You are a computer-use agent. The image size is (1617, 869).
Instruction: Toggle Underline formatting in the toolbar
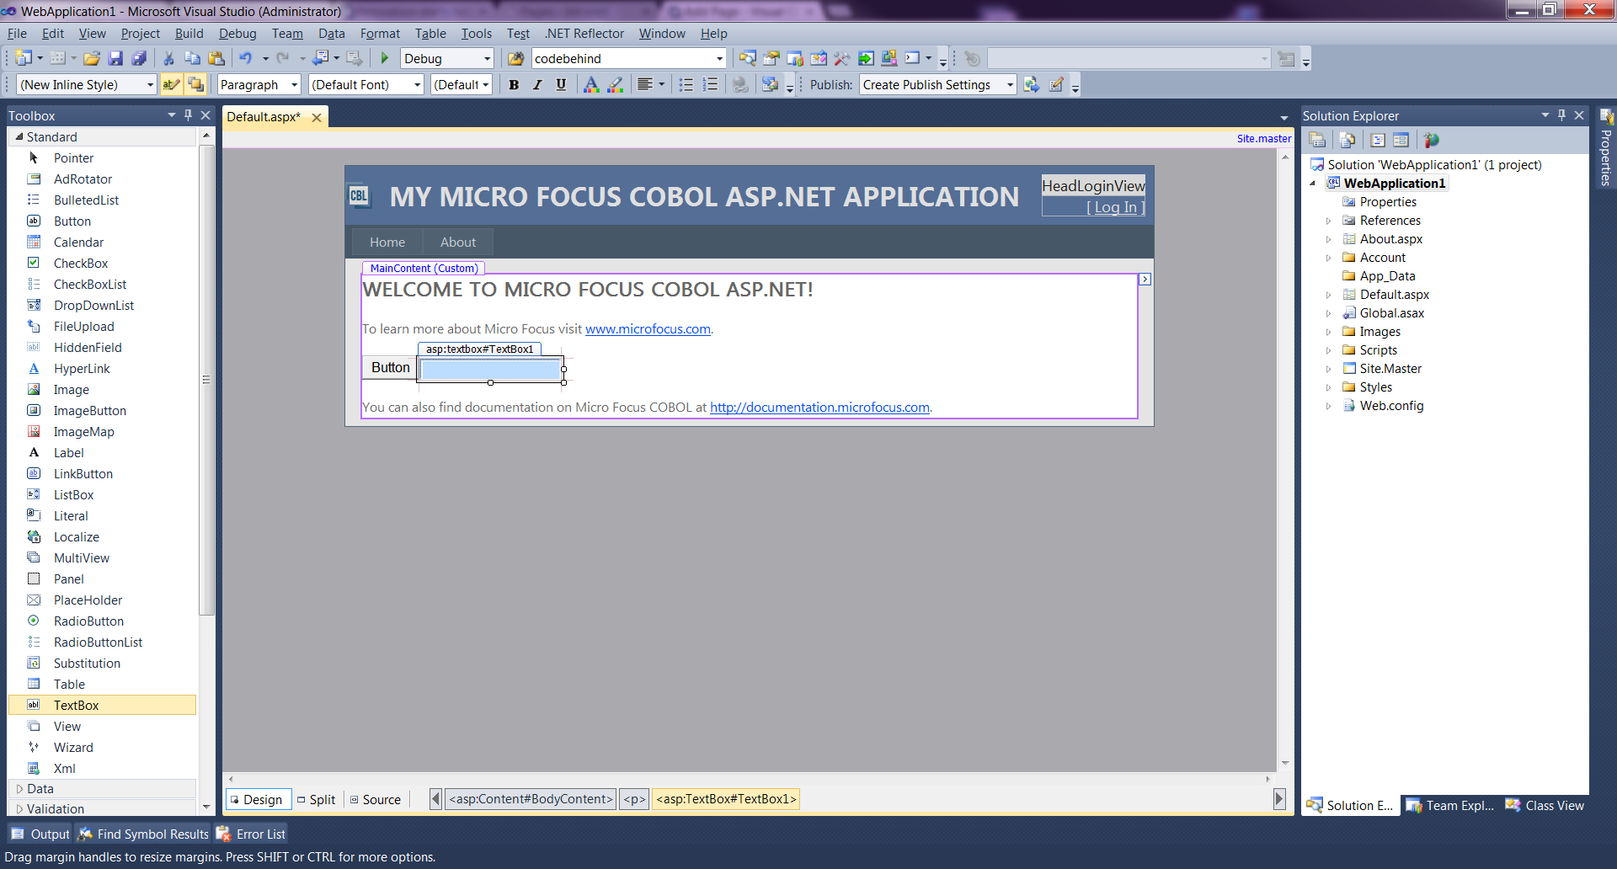561,84
